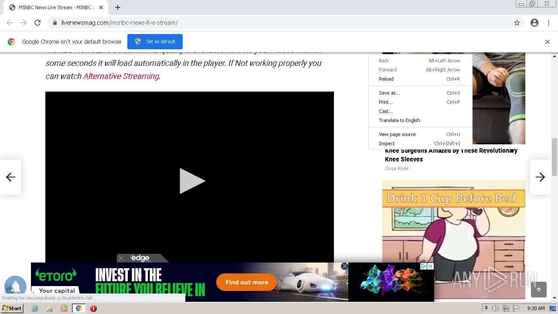Reload the page with the toolbar refresh icon
Screen dimensions: 558x314
(37, 23)
